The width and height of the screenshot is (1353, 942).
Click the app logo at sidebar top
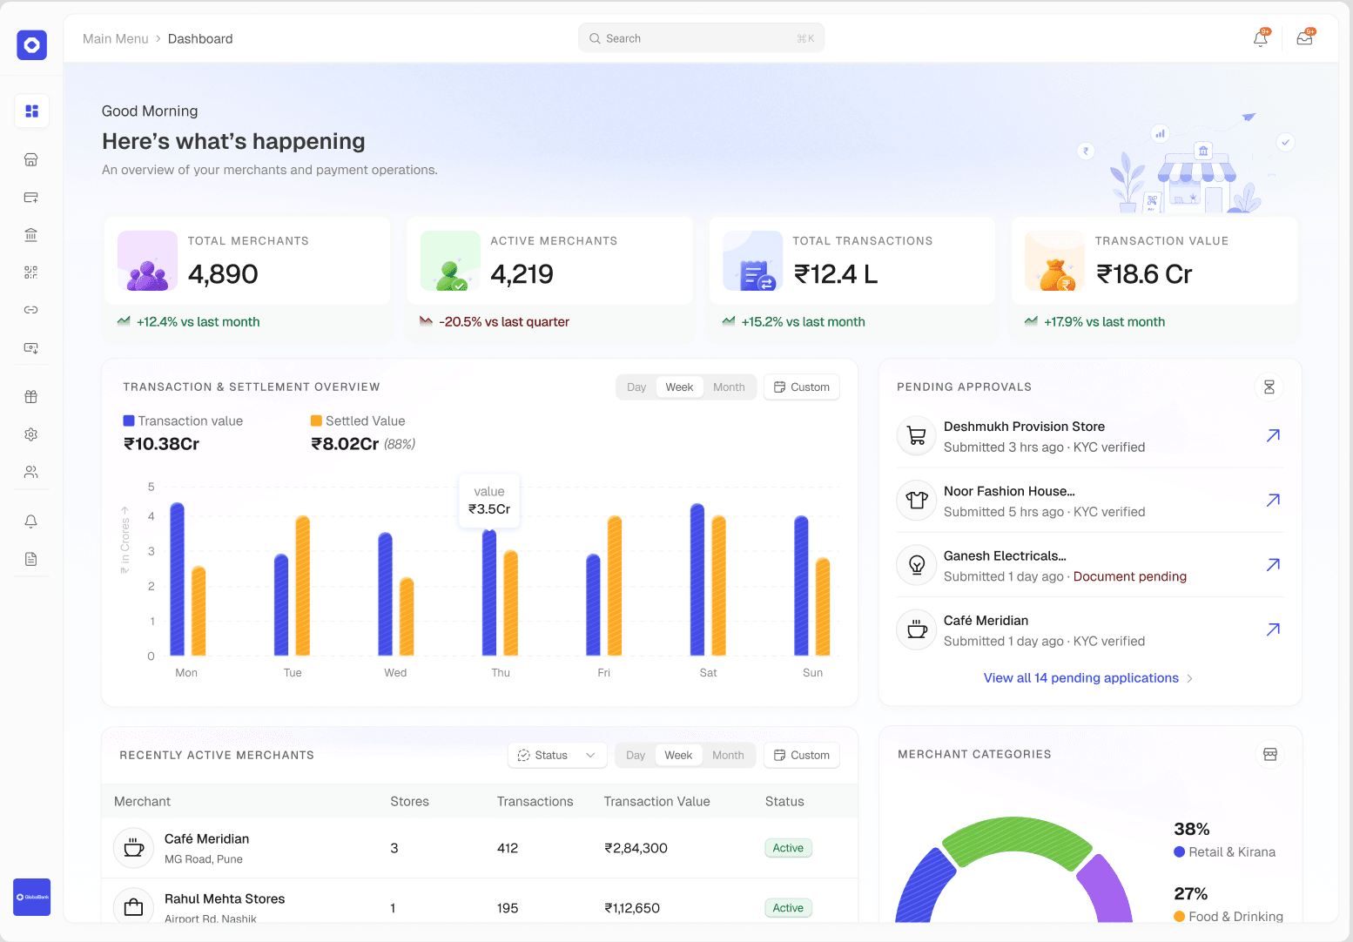[32, 45]
